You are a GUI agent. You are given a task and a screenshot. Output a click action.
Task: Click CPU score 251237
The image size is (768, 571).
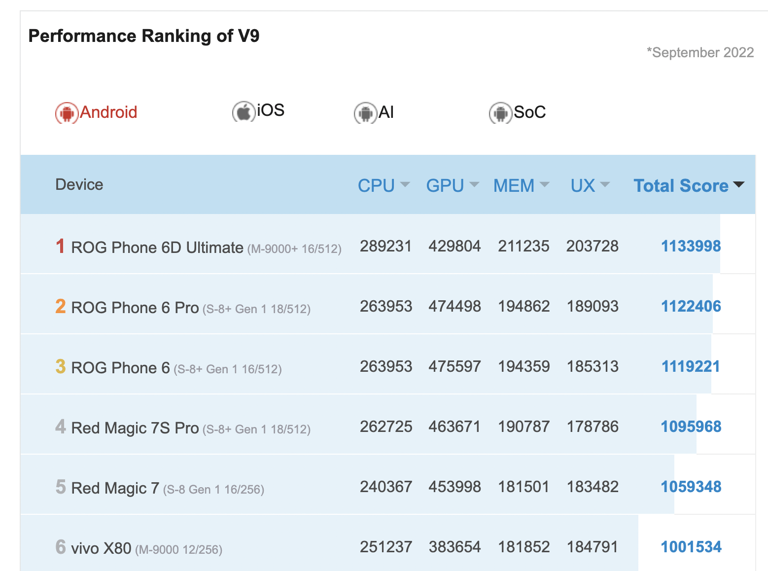pyautogui.click(x=385, y=547)
